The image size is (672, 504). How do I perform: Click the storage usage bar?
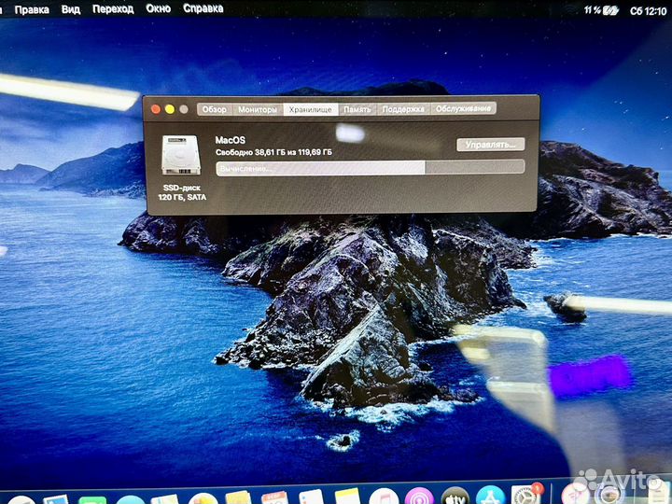tap(371, 168)
